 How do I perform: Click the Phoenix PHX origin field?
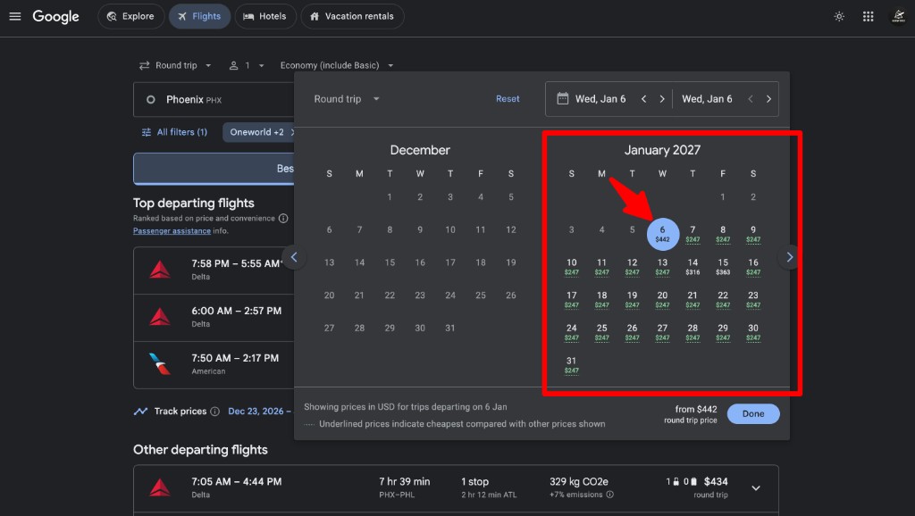click(x=214, y=100)
